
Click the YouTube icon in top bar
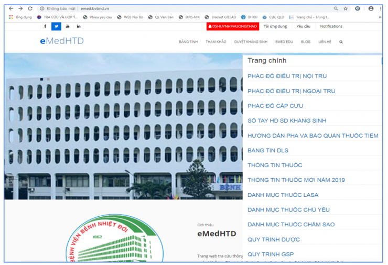pyautogui.click(x=67, y=26)
